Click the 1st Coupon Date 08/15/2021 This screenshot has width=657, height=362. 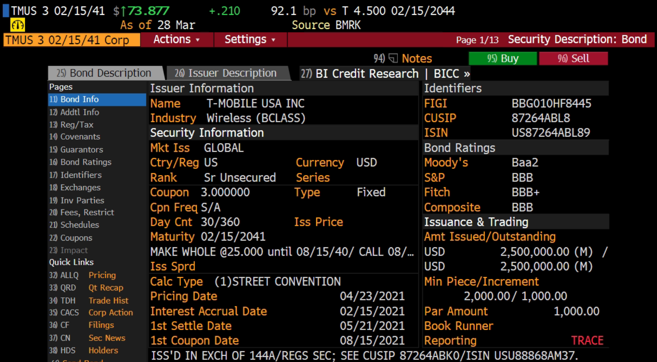(x=372, y=340)
